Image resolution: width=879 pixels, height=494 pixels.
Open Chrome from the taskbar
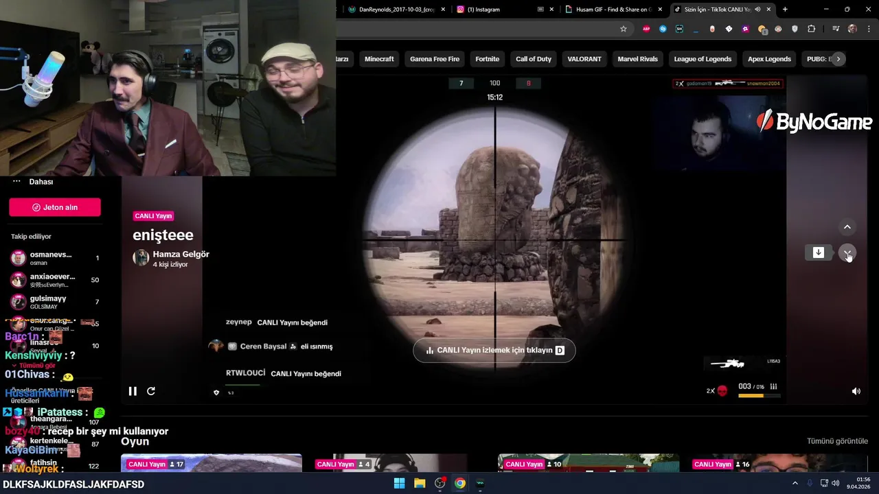click(460, 484)
